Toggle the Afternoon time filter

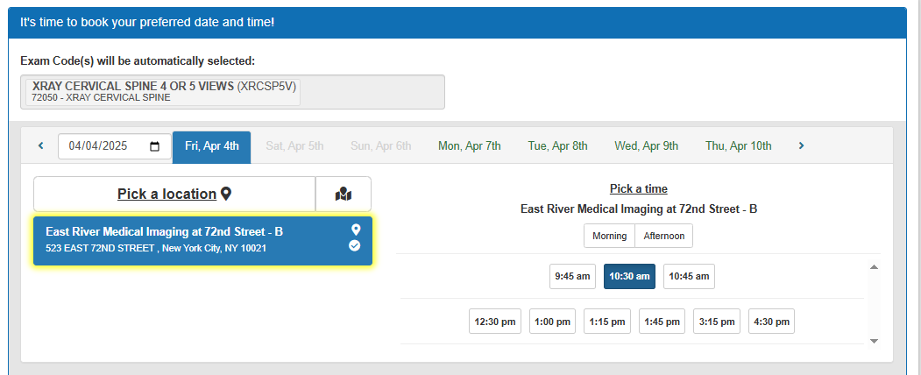[664, 236]
